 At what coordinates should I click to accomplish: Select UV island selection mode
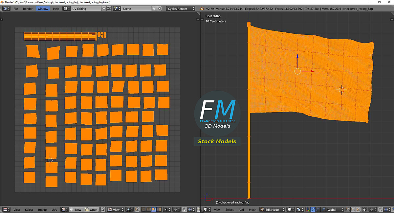point(159,209)
